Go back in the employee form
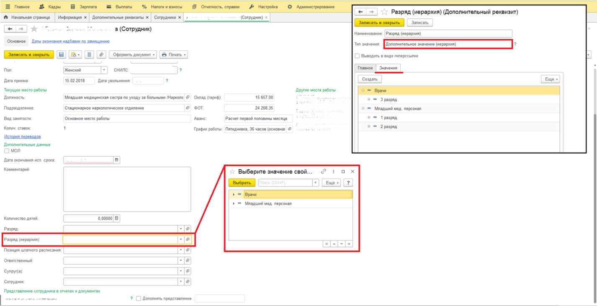The height and width of the screenshot is (306, 597). 10,29
